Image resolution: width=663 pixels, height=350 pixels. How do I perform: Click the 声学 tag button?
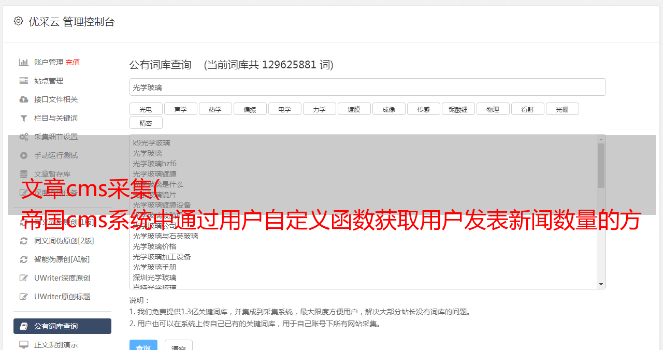click(x=181, y=109)
